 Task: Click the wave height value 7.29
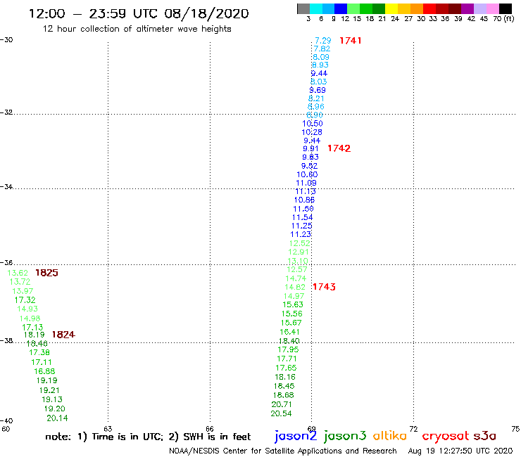(x=323, y=41)
